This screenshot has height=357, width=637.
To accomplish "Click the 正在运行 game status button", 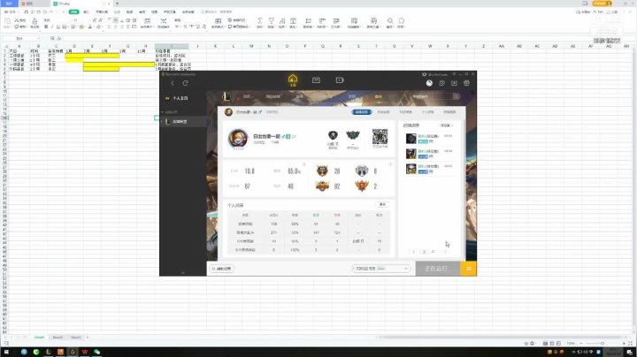I will click(x=438, y=269).
